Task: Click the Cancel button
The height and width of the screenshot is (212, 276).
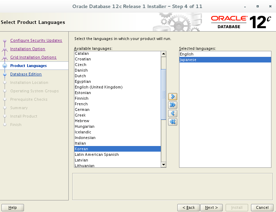Action: click(x=262, y=208)
